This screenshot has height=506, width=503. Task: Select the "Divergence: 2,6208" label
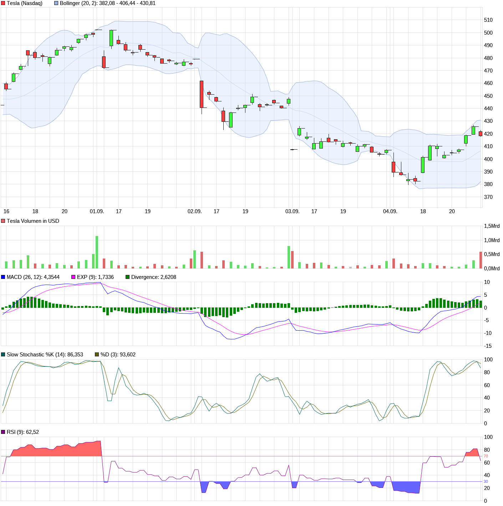(x=154, y=277)
